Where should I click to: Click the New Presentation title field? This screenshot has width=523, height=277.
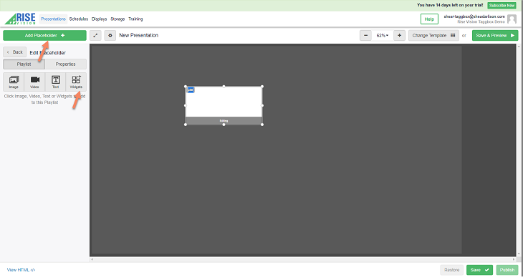[x=139, y=35]
